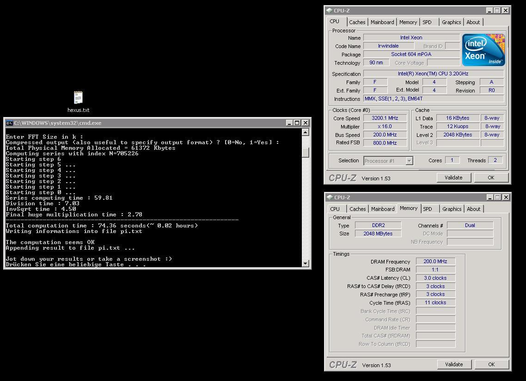This screenshot has width=526, height=381.
Task: Open Graphics tab in lower CPU-Z window
Action: click(x=452, y=209)
